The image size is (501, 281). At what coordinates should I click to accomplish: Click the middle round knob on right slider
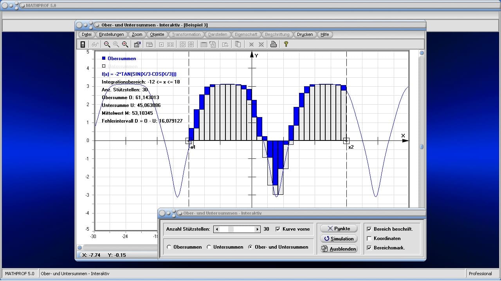click(x=422, y=147)
